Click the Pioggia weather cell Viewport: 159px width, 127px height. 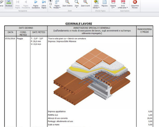click(x=20, y=39)
